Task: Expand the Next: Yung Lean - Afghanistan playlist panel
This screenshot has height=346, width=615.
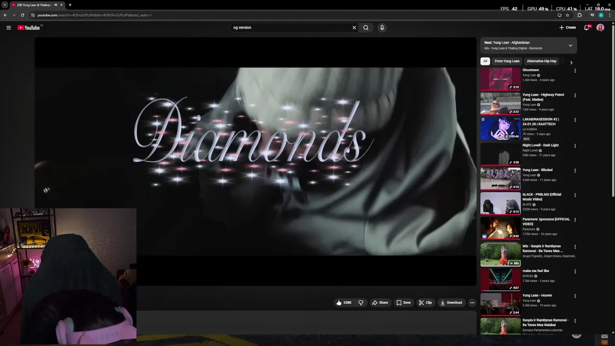Action: (x=570, y=45)
